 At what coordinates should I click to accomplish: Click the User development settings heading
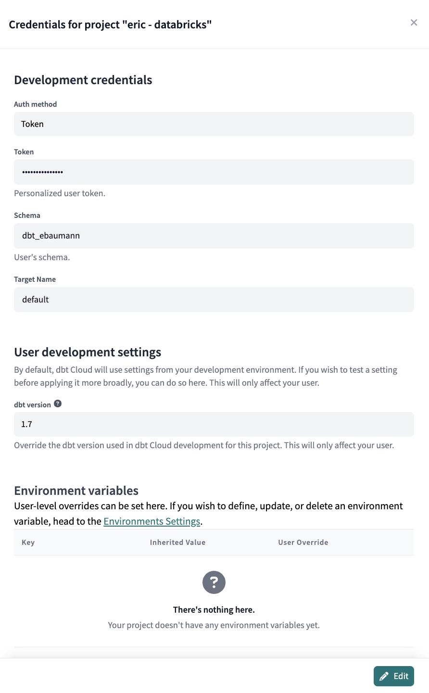[88, 352]
